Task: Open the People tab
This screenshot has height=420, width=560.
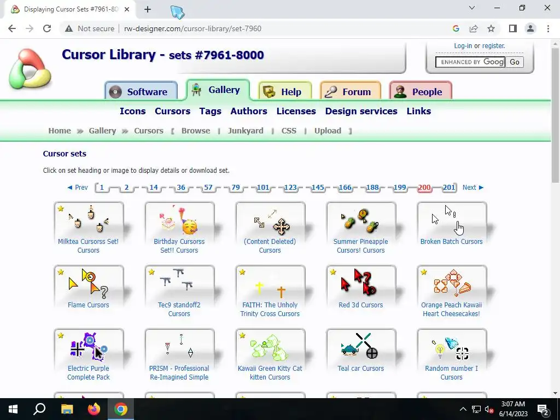Action: [421, 91]
